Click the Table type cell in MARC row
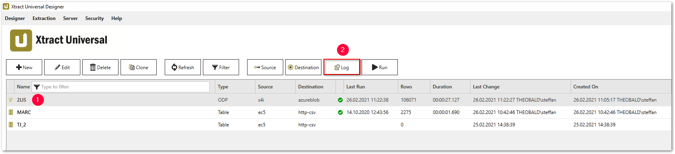This screenshot has width=675, height=154. click(223, 112)
